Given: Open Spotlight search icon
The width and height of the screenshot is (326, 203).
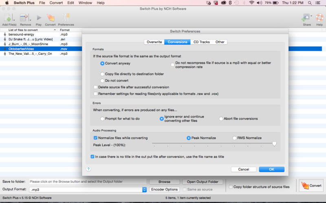Looking at the screenshot, I should 310,3.
